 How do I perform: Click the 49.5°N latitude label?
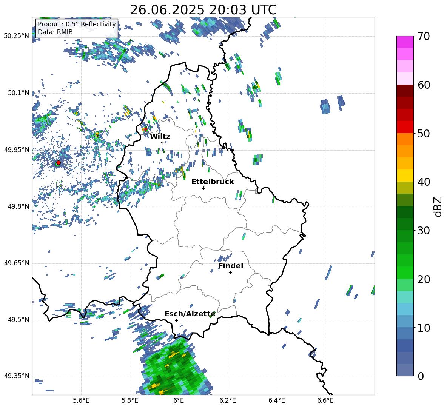(18, 320)
